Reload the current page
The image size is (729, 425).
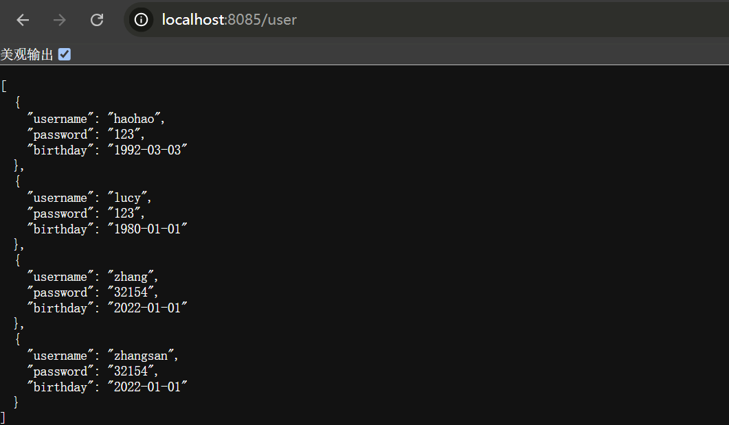(x=97, y=20)
